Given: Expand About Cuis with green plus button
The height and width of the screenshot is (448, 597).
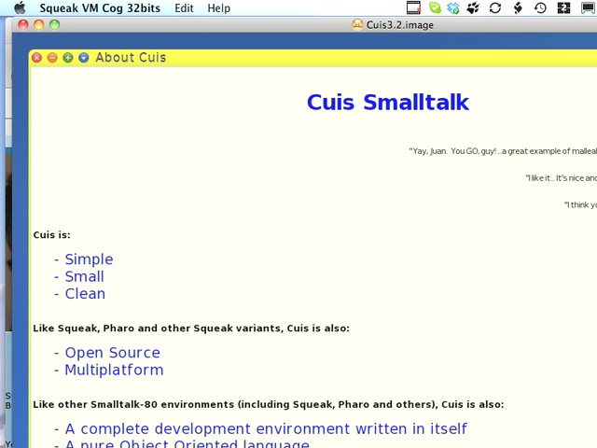Looking at the screenshot, I should (x=68, y=58).
